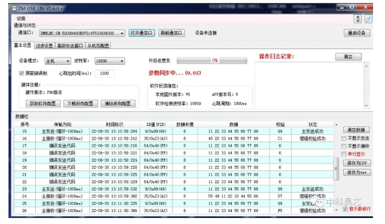
Task: Click the 获取软件配置 button
Action: click(43, 104)
